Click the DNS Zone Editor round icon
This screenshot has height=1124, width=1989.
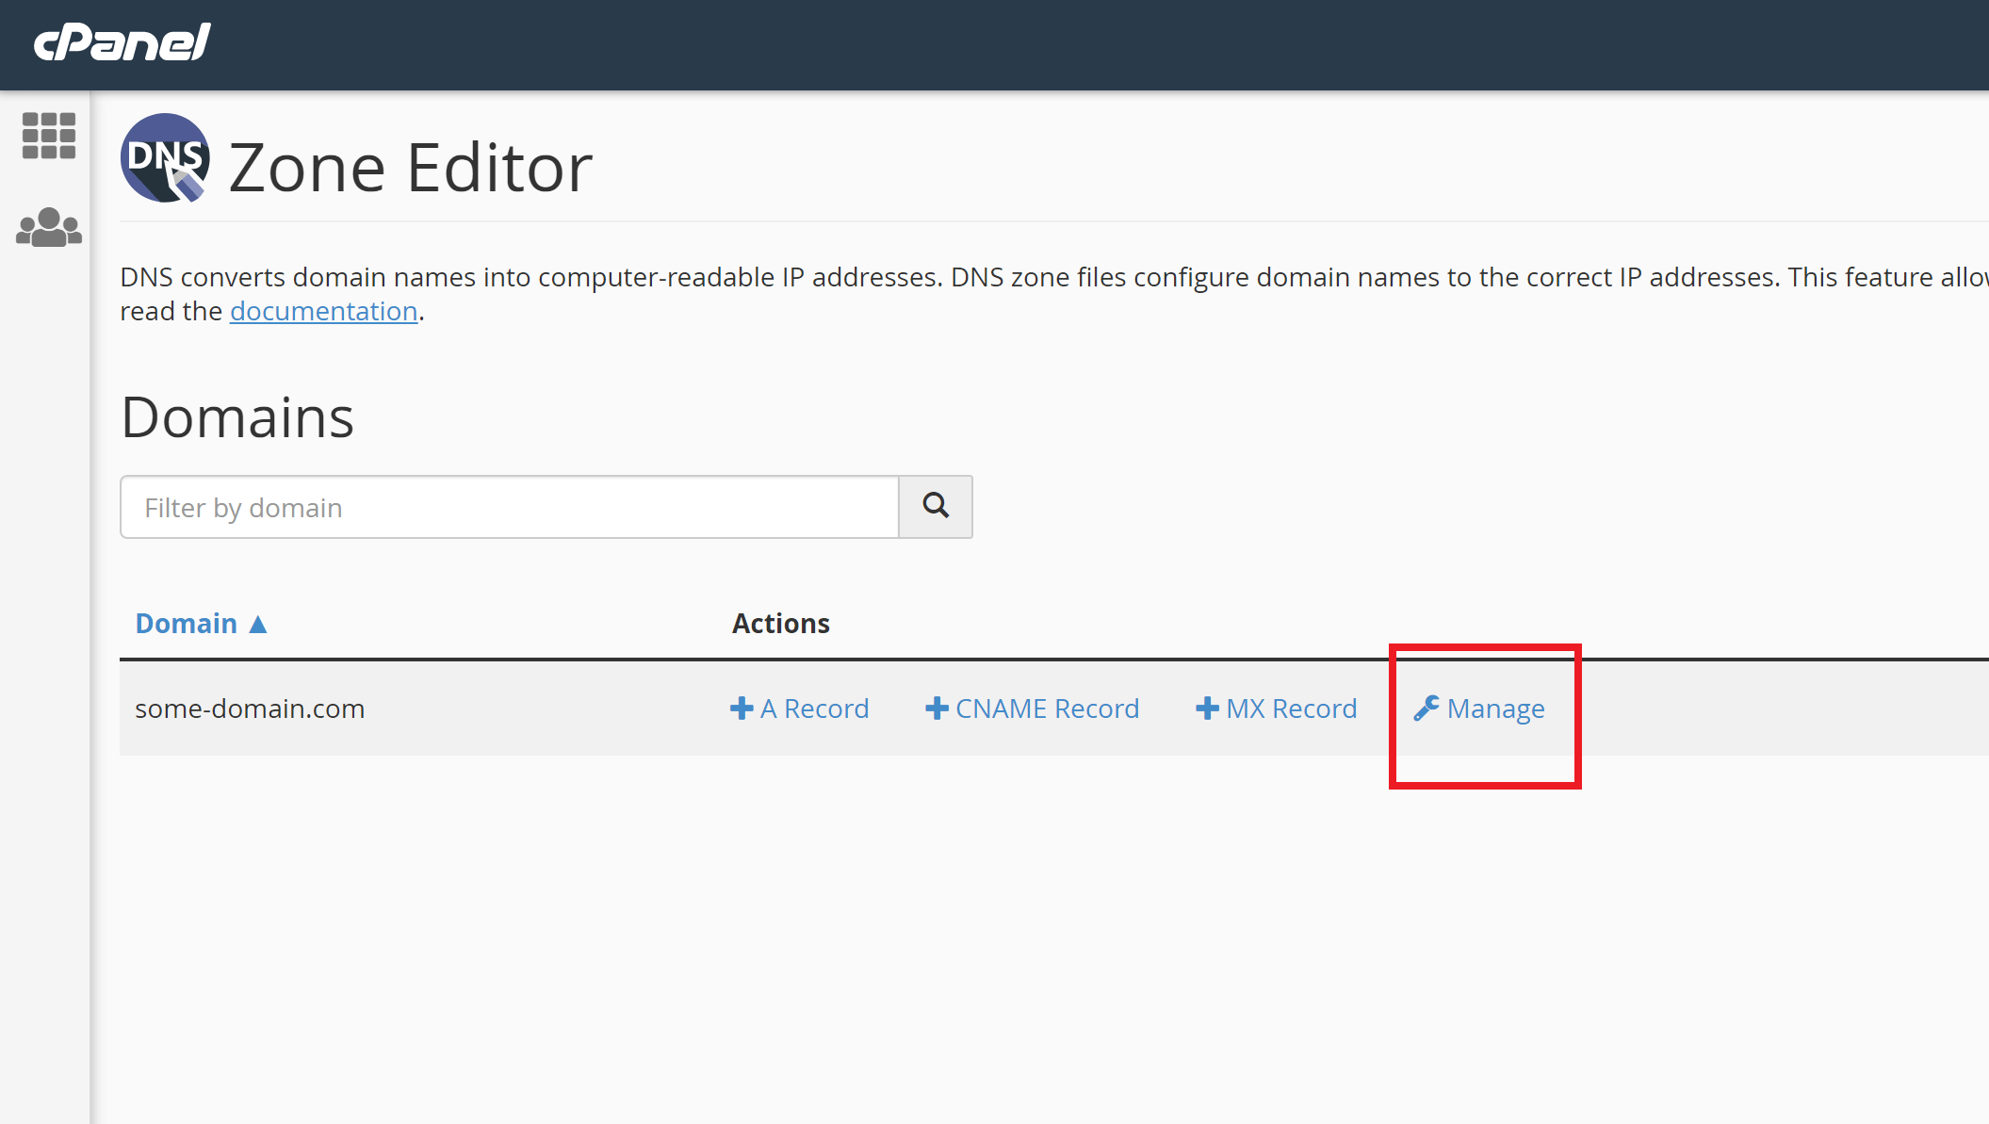(165, 158)
